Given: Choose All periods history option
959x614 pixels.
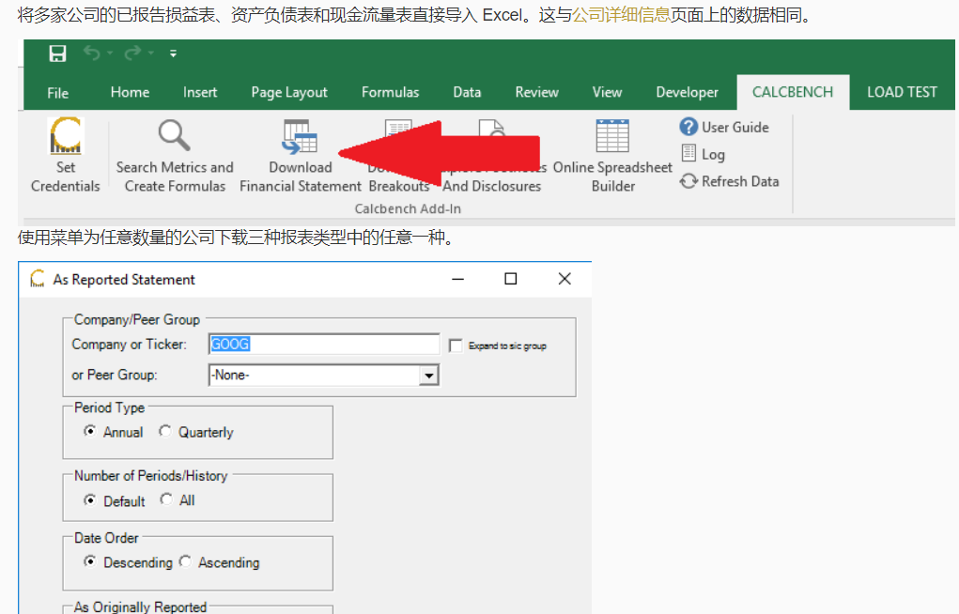Looking at the screenshot, I should 165,499.
